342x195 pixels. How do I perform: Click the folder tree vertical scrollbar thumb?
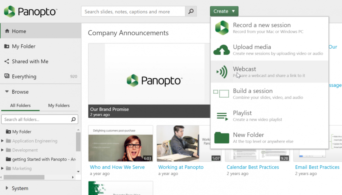coord(78,142)
